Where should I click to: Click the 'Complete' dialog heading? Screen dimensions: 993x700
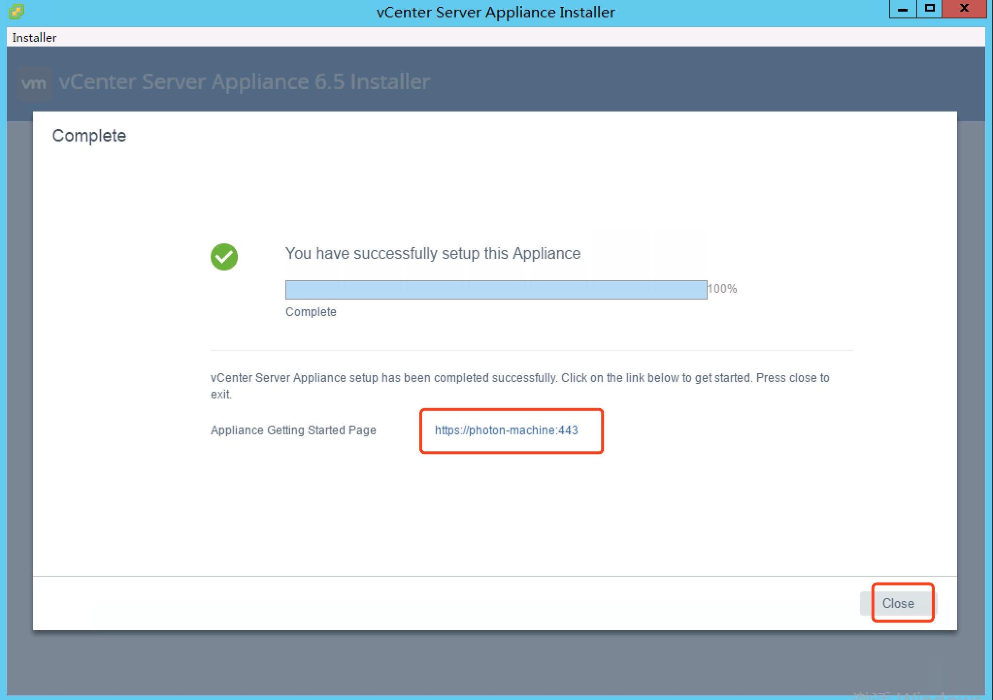[89, 136]
